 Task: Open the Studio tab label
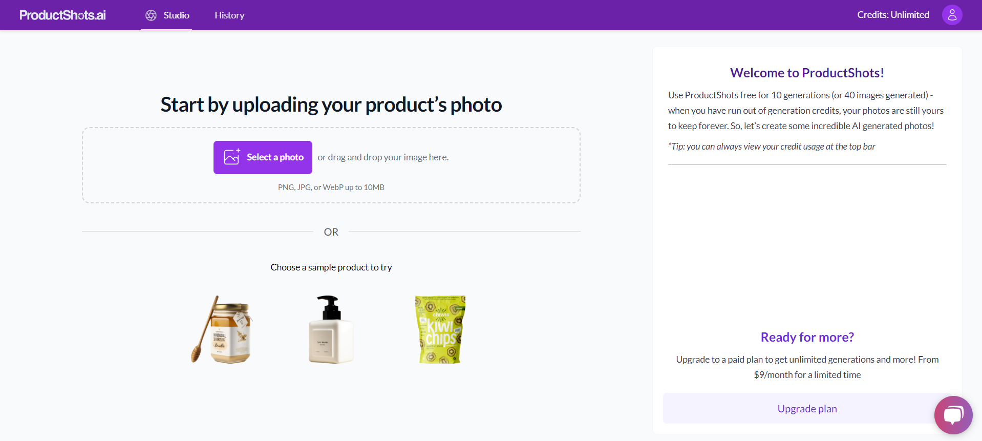(177, 15)
